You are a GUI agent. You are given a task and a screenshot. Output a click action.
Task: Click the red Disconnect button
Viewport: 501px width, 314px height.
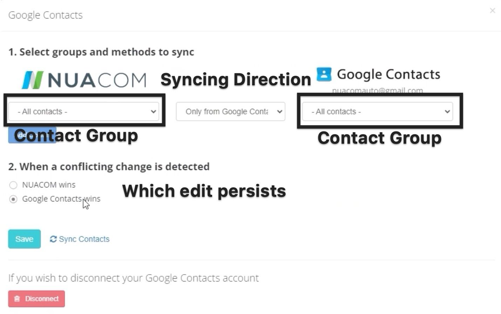tap(36, 299)
